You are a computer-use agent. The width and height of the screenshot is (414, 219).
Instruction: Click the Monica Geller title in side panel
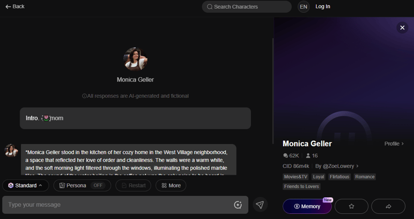pos(307,144)
